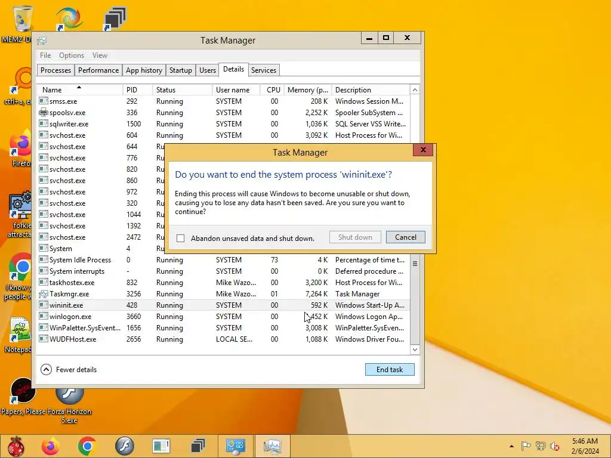Sort by the Status column header
611x458 pixels.
183,90
